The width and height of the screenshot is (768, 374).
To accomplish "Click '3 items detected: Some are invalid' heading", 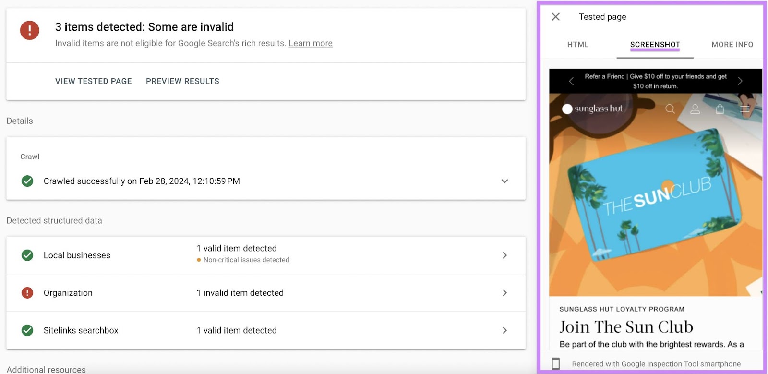I will [x=144, y=27].
